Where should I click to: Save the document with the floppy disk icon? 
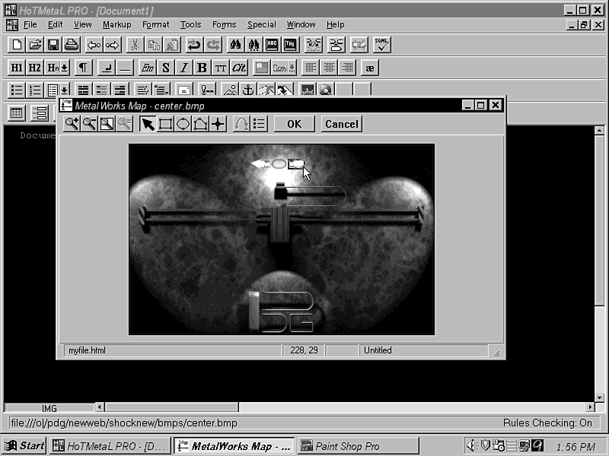coord(53,45)
